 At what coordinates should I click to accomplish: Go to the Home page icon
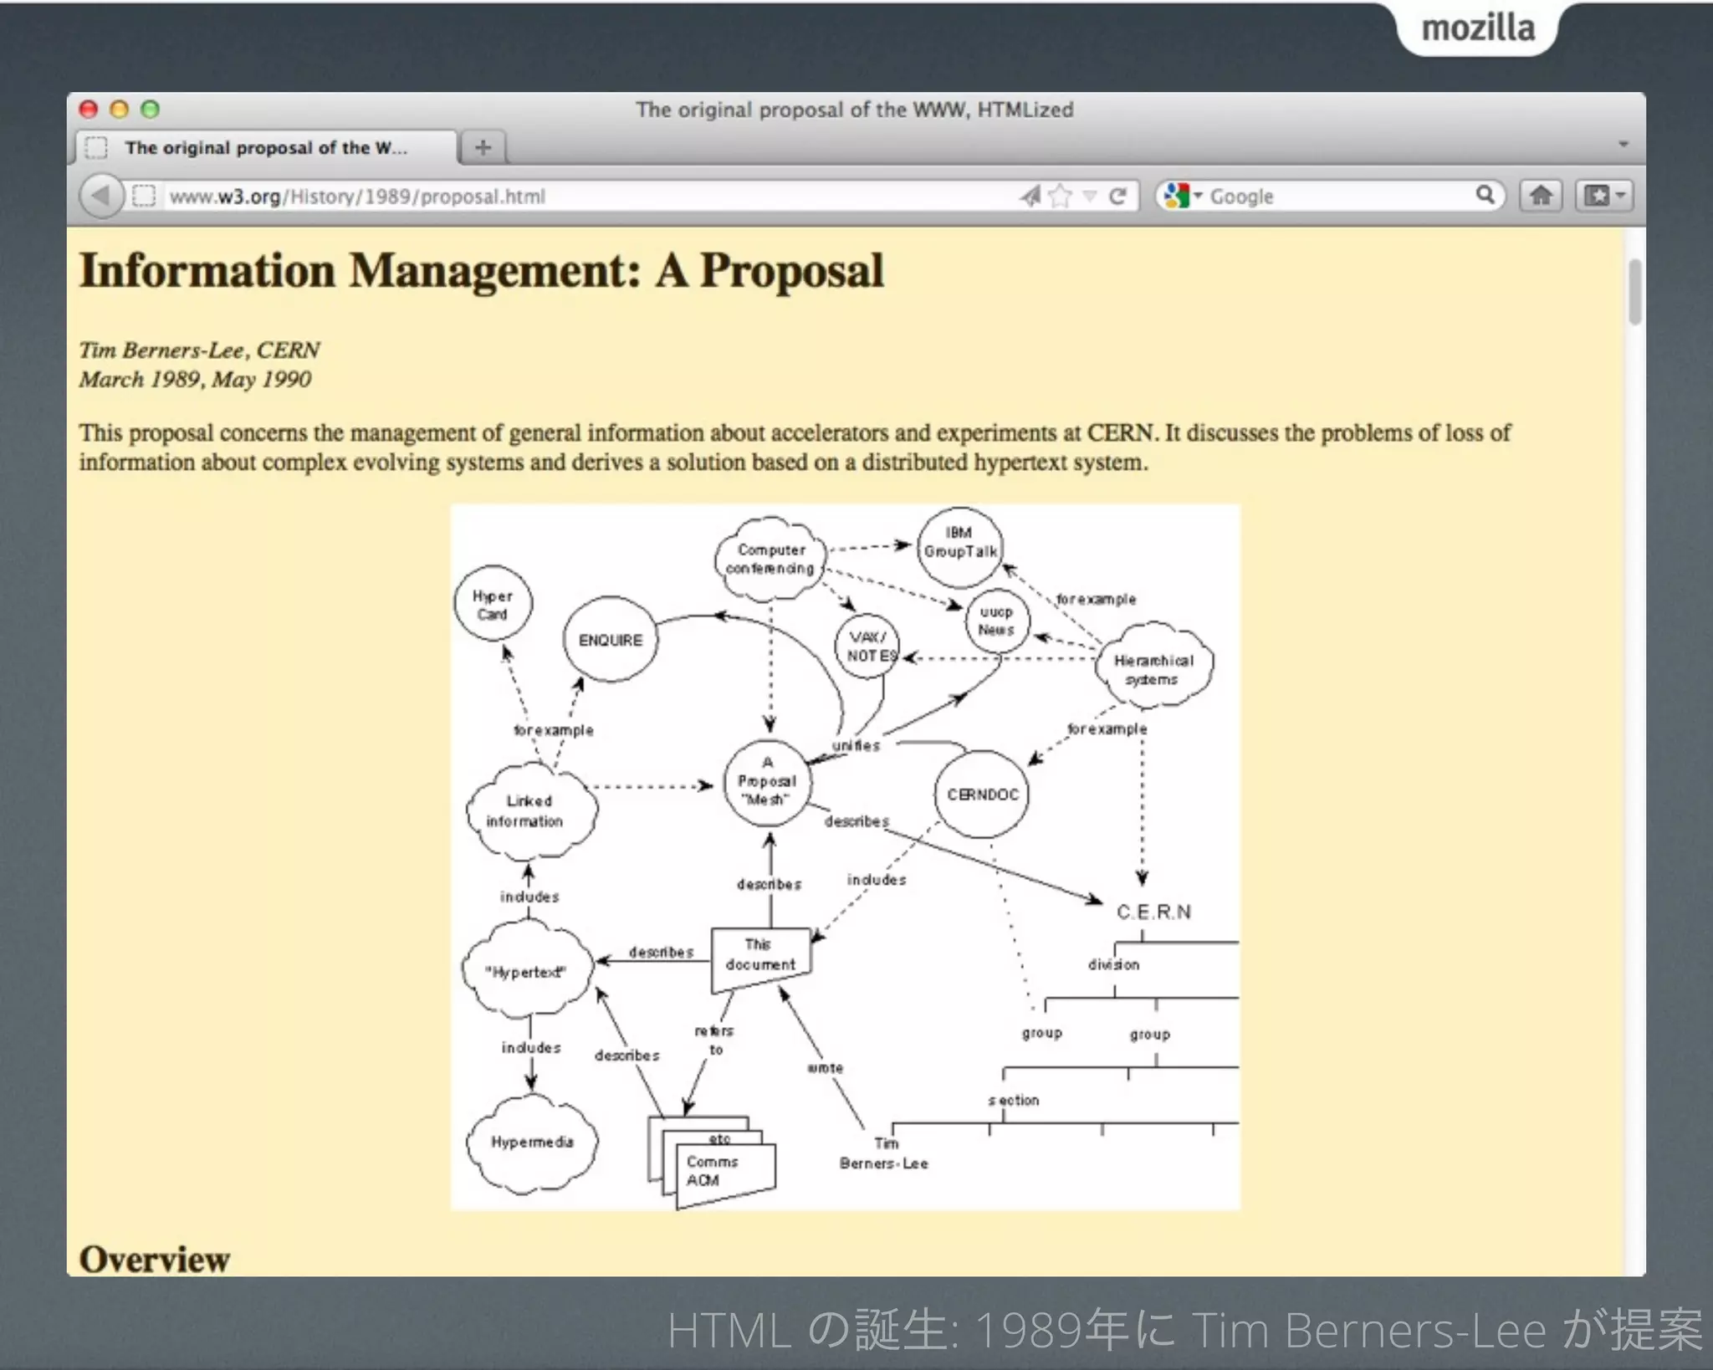tap(1541, 197)
